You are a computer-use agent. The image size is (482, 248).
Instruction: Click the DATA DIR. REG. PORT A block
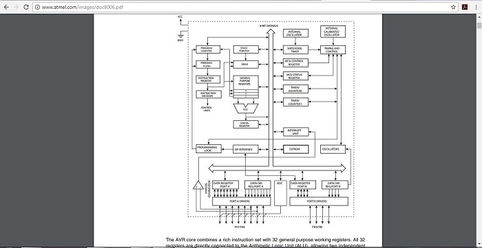point(258,185)
